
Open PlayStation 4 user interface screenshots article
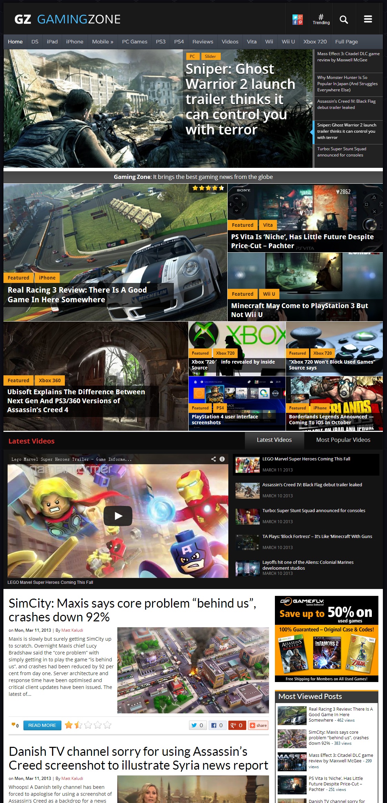(x=225, y=419)
